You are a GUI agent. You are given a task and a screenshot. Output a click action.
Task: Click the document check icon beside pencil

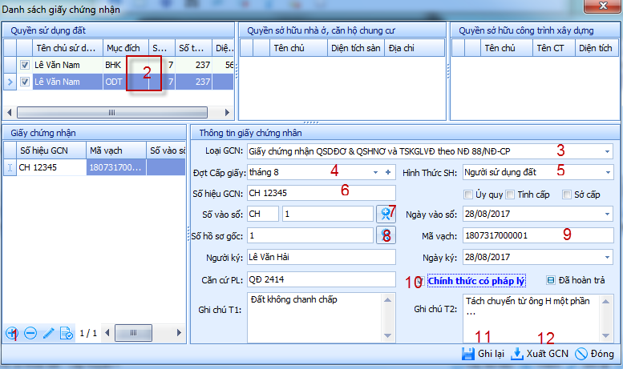[x=66, y=332]
